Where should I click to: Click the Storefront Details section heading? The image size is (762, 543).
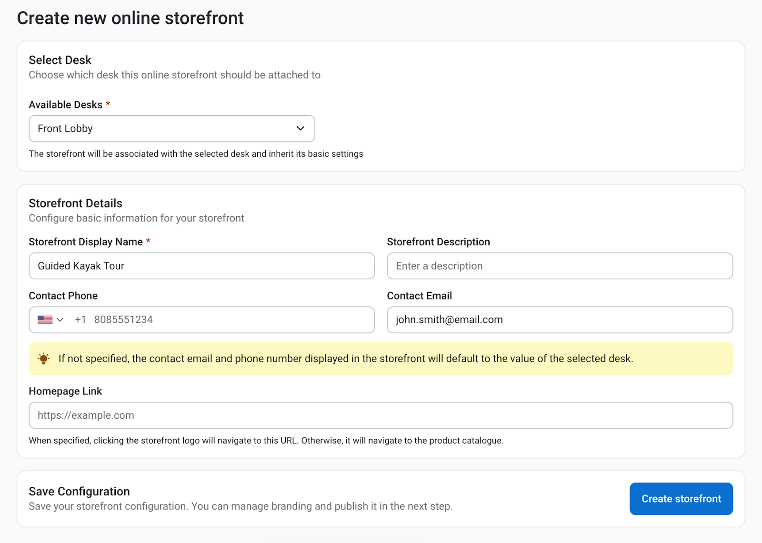[75, 203]
